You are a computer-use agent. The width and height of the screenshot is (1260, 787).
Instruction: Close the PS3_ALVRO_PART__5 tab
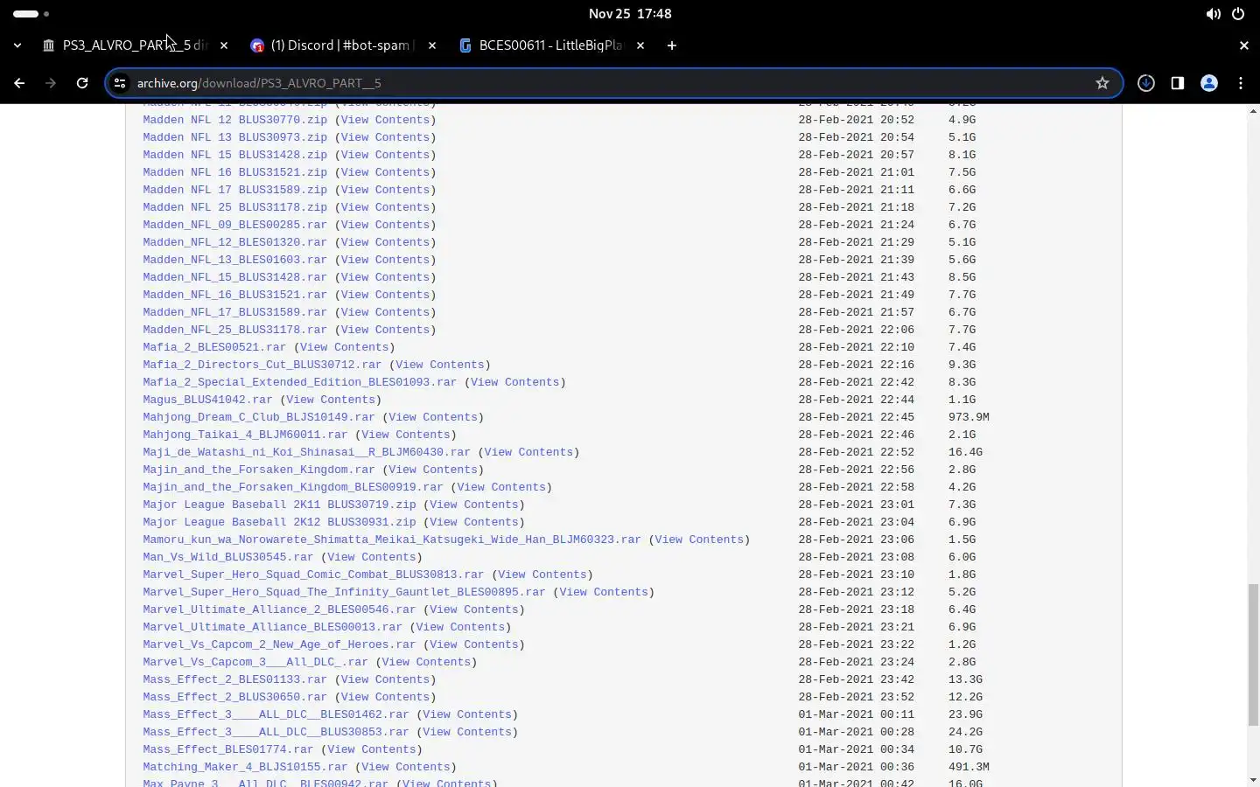(224, 45)
